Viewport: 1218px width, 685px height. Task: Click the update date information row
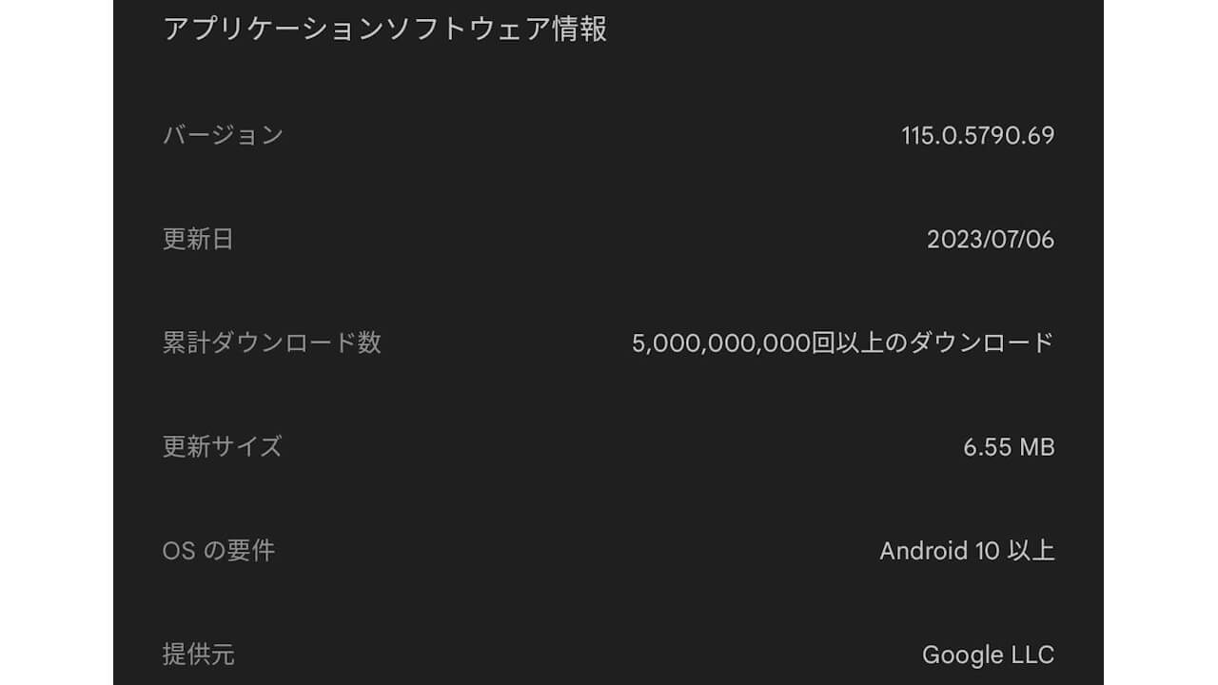click(609, 240)
